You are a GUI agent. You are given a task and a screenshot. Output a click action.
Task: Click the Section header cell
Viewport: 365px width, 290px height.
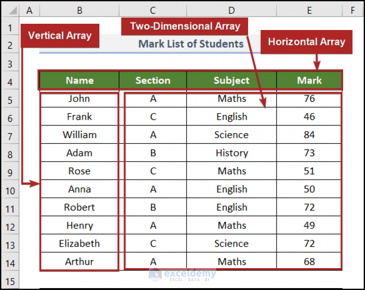[x=153, y=80]
